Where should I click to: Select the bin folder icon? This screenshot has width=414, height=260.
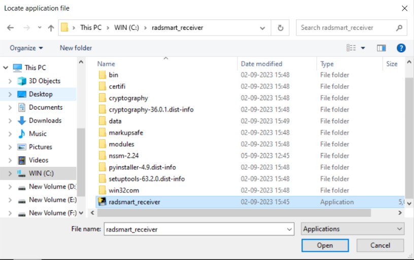pyautogui.click(x=102, y=75)
